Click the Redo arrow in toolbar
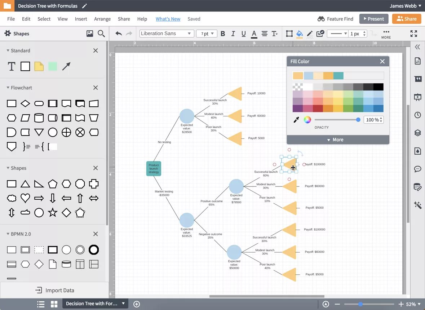The width and height of the screenshot is (425, 310). [129, 33]
